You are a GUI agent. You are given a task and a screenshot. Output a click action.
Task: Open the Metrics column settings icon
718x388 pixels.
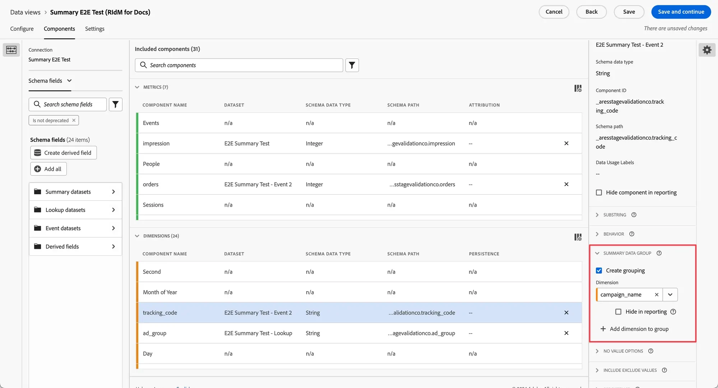point(578,88)
